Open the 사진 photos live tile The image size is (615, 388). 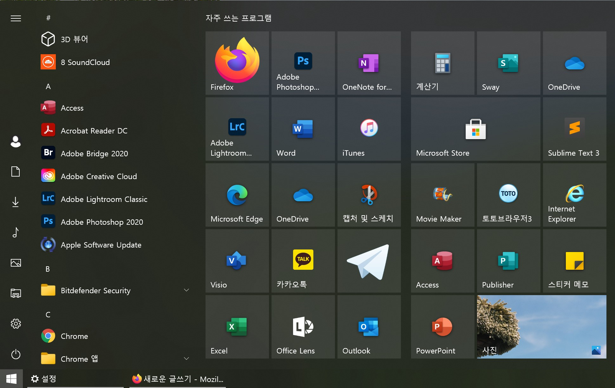click(x=541, y=327)
